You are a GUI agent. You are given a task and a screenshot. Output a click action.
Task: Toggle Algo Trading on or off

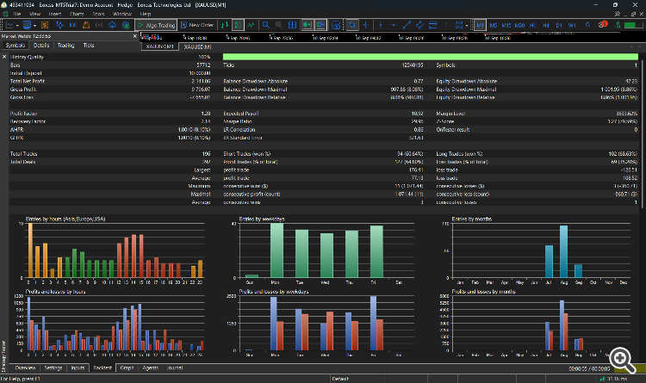pyautogui.click(x=156, y=25)
